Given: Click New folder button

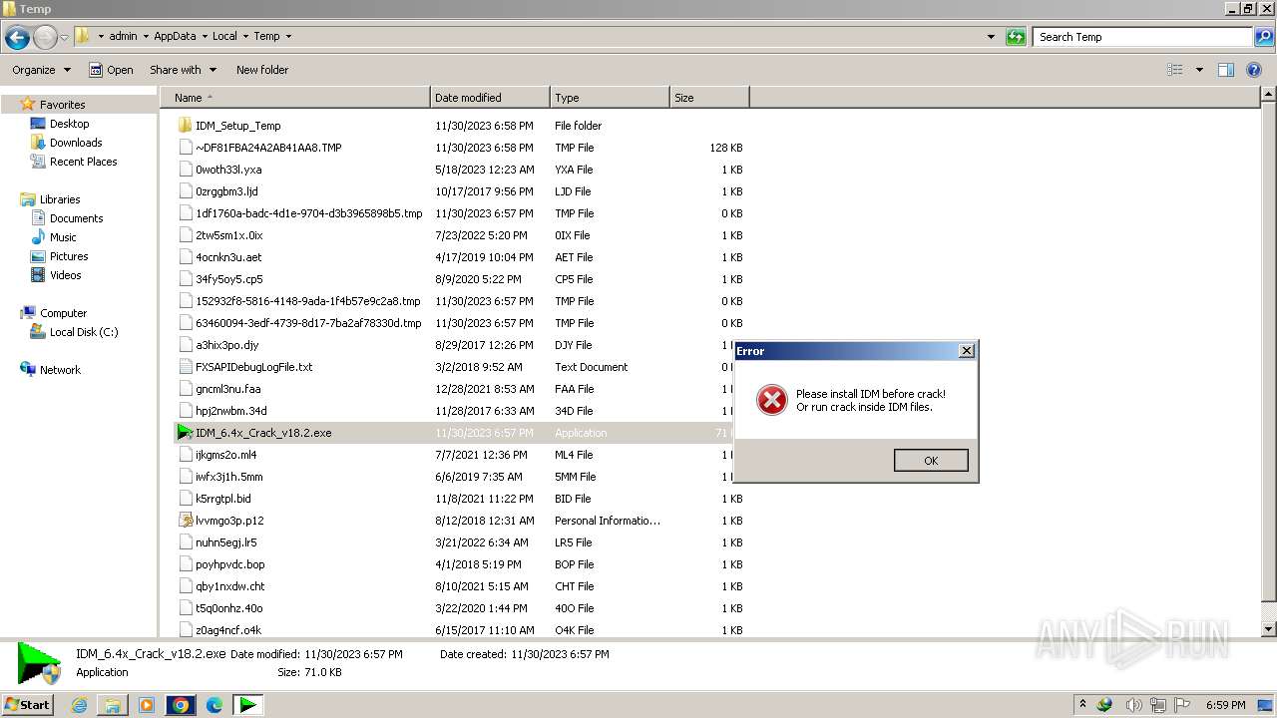Looking at the screenshot, I should (262, 70).
